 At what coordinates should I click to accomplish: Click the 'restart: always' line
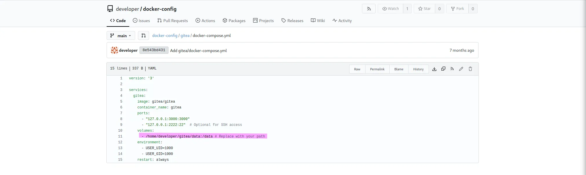click(x=153, y=160)
